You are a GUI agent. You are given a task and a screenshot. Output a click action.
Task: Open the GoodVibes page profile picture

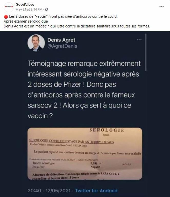9,7
